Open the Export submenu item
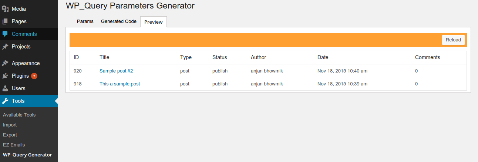The image size is (478, 162). tap(10, 135)
